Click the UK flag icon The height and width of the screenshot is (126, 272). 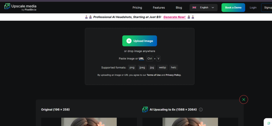point(194,8)
